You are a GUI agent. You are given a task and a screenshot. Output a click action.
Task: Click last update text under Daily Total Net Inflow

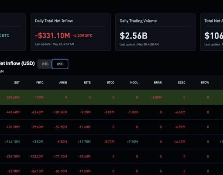click(55, 44)
